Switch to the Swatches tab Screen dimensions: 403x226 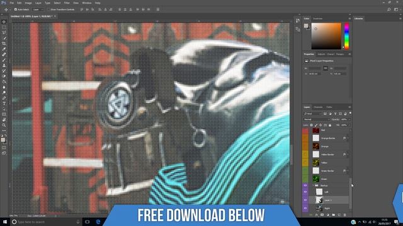point(317,18)
